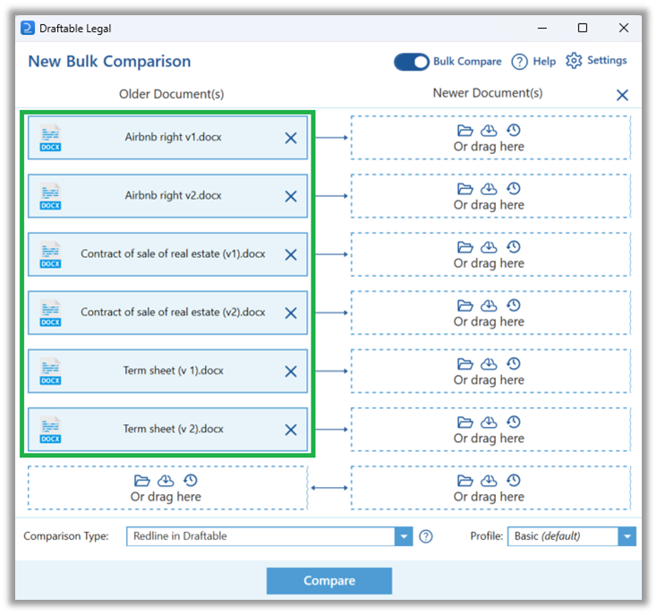Maximize the Draftable Legal window

pyautogui.click(x=583, y=28)
